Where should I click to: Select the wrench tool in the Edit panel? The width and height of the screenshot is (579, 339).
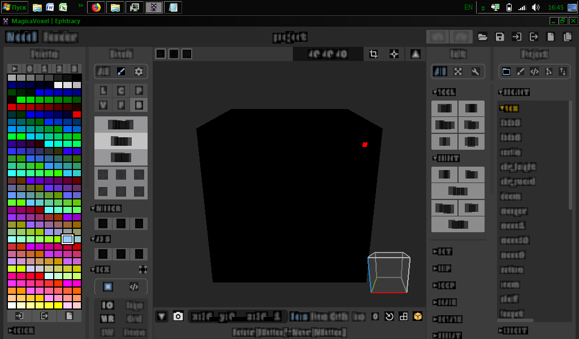pos(477,71)
